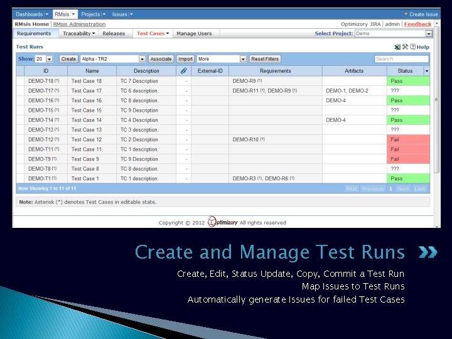The image size is (452, 339).
Task: Click the double-chevron arrow next to slide title
Action: coord(428,252)
